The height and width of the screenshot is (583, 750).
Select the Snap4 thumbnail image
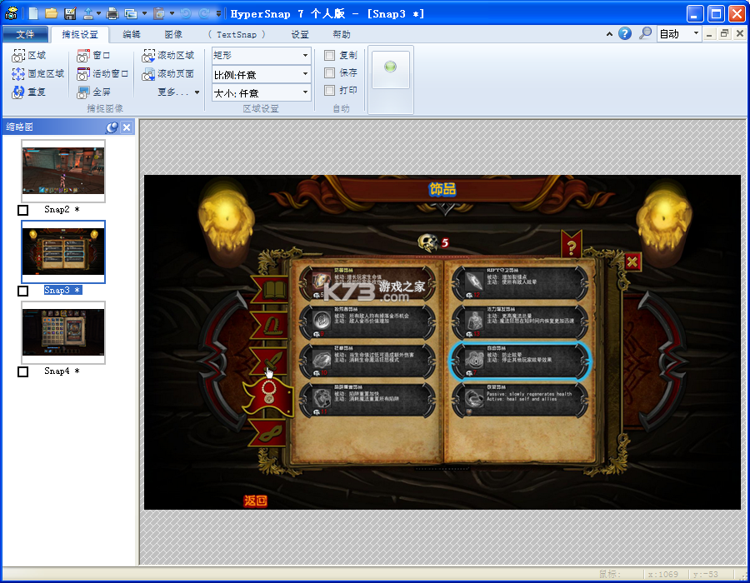tap(63, 332)
